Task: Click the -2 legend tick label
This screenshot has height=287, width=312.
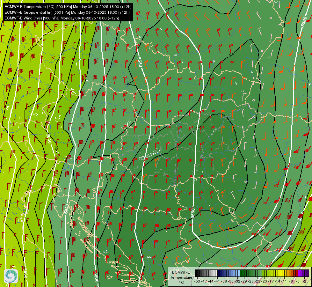Action: pyautogui.click(x=304, y=281)
